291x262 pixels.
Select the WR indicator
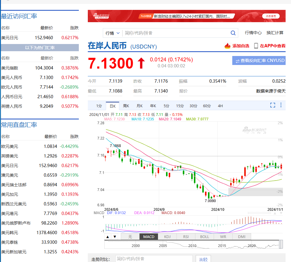(x=223, y=237)
